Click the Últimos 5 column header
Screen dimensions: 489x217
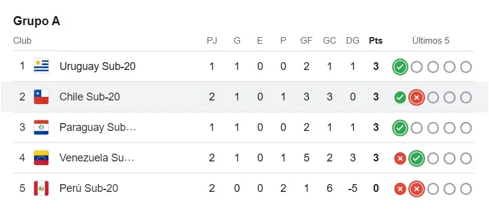(x=430, y=41)
